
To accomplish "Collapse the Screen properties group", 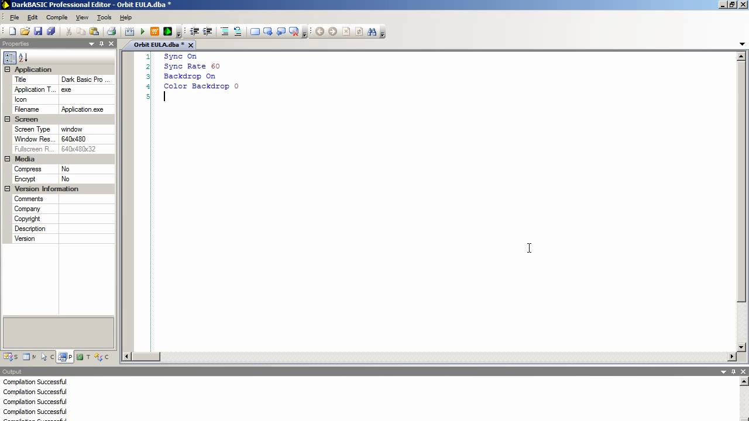I will [x=8, y=119].
